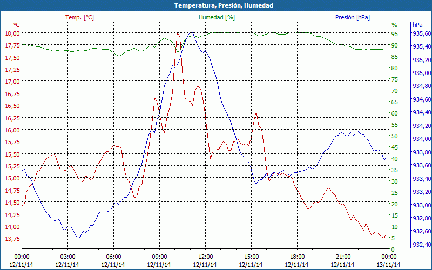Viewport: 432px width, 270px height.
Task: Click temperature axis value '16,00'
Action: click(12, 130)
